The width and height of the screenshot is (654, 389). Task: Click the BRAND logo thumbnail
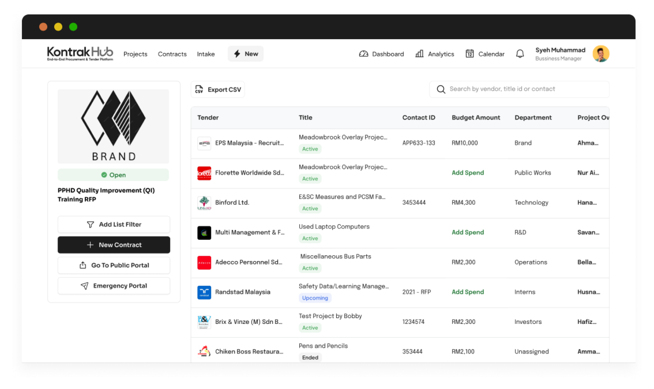pos(113,127)
